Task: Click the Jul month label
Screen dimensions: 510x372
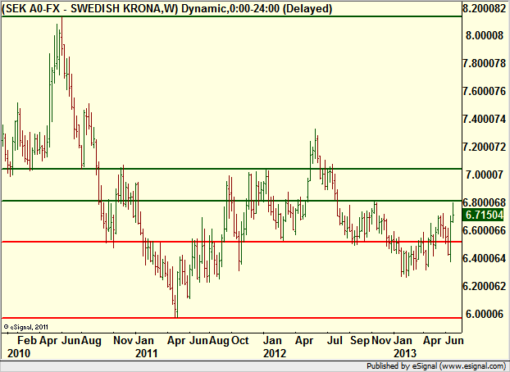Action: coord(335,341)
